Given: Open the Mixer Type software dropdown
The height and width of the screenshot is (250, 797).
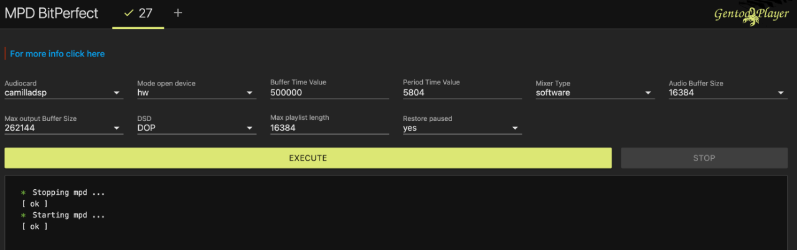Looking at the screenshot, I should 595,92.
